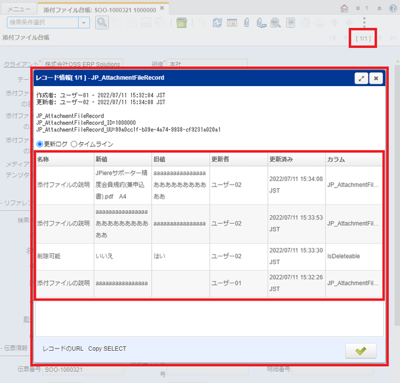The image size is (400, 383).
Task: Toggle the grid view icon
Action: point(232,23)
